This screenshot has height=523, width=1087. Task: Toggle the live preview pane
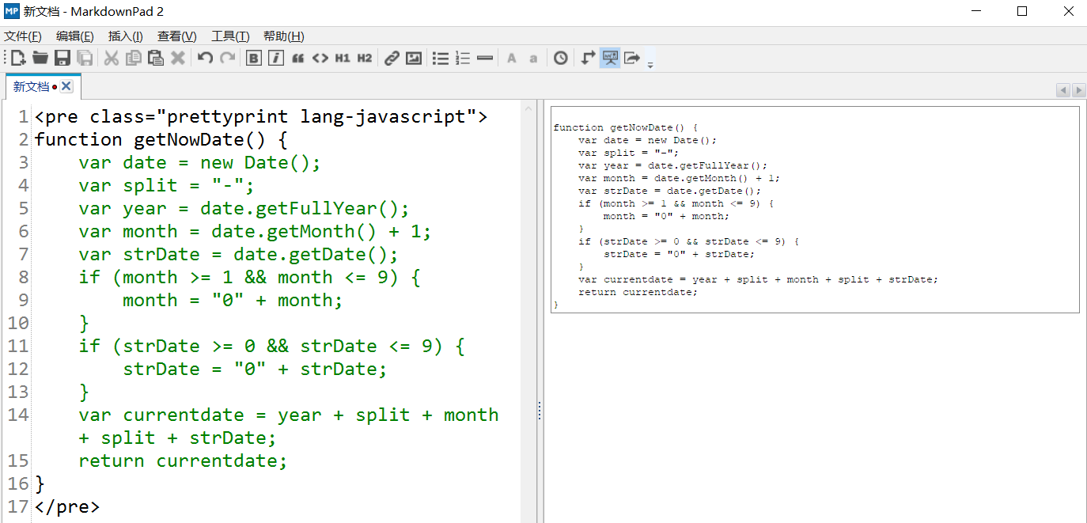point(610,58)
